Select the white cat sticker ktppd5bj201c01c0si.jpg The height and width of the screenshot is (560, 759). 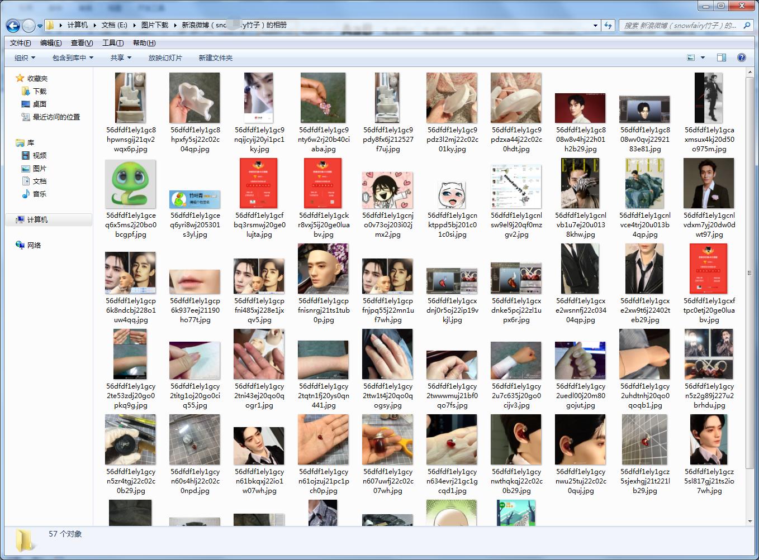[452, 195]
